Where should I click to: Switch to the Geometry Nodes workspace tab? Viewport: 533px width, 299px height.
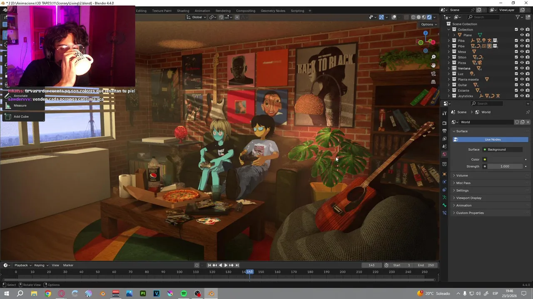coord(273,11)
